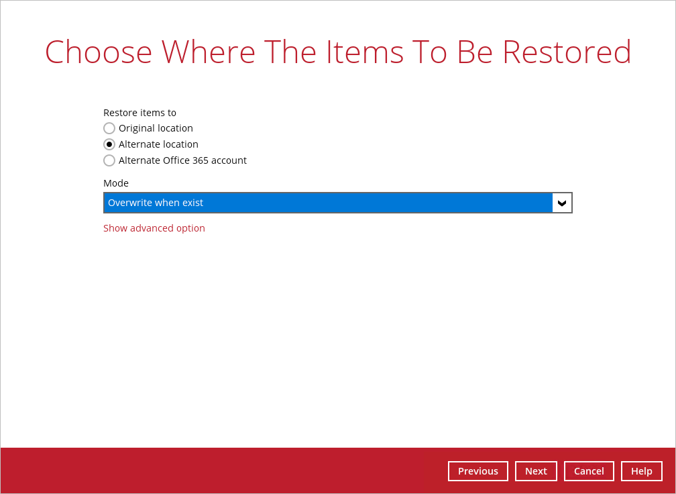This screenshot has width=676, height=494.
Task: Click the 'Restore items to' label
Action: [x=139, y=113]
